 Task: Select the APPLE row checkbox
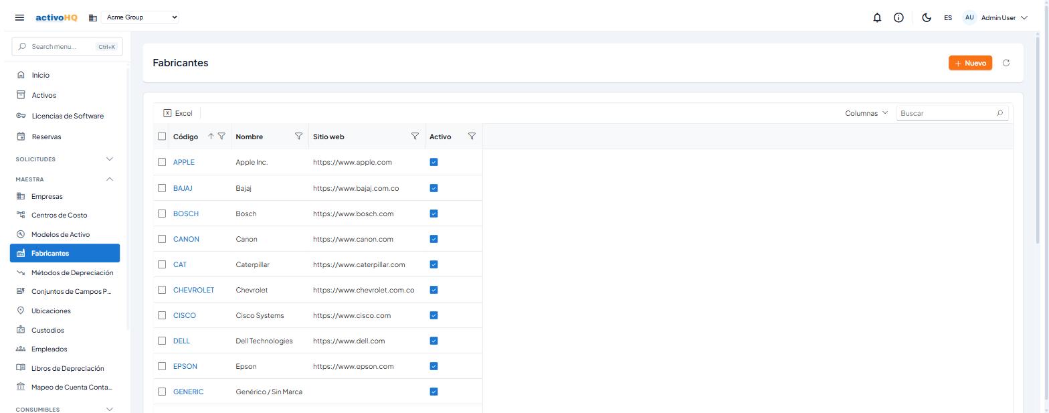(x=162, y=162)
